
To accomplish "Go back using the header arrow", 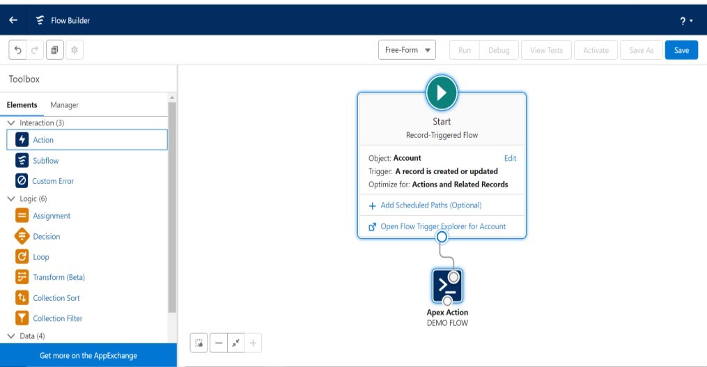I will 13,19.
